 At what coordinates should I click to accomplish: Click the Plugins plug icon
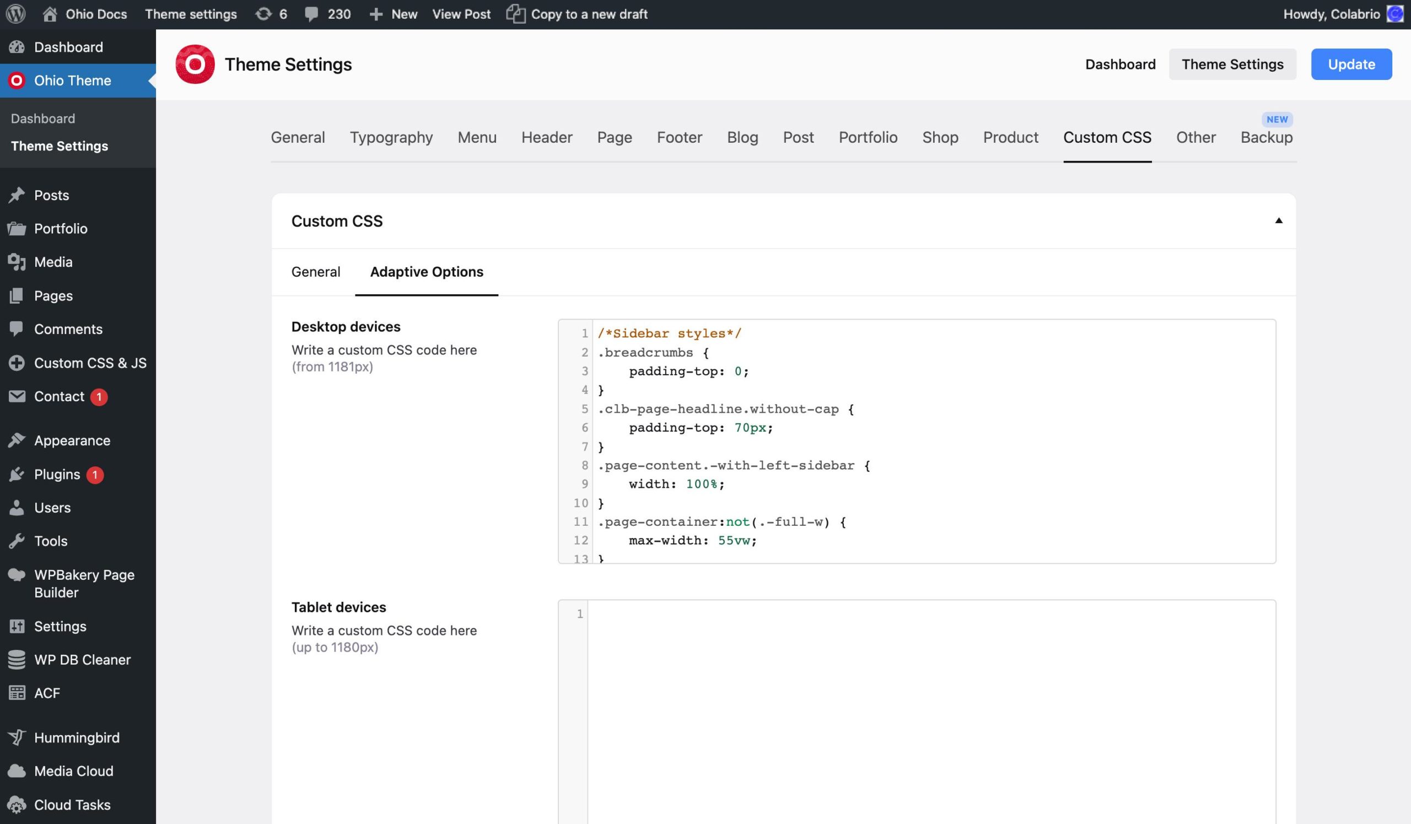click(x=17, y=474)
